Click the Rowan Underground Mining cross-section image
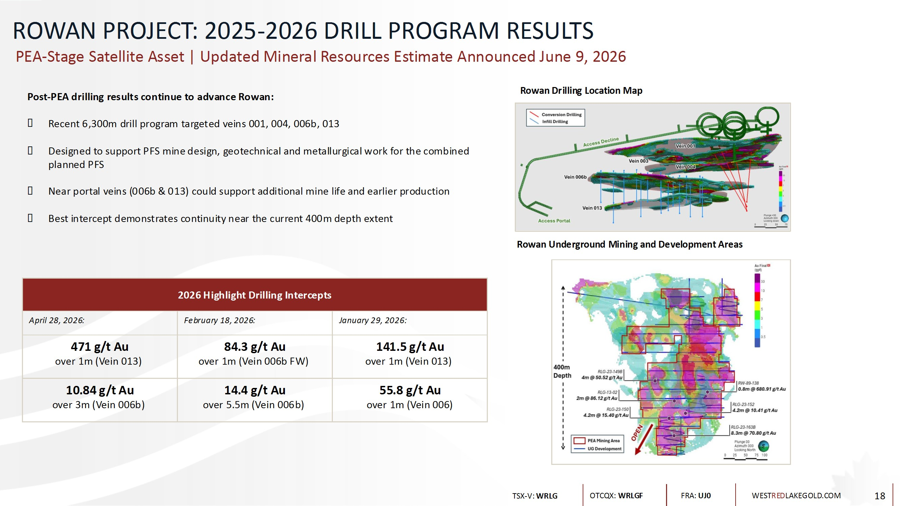900x506 pixels. tap(671, 362)
